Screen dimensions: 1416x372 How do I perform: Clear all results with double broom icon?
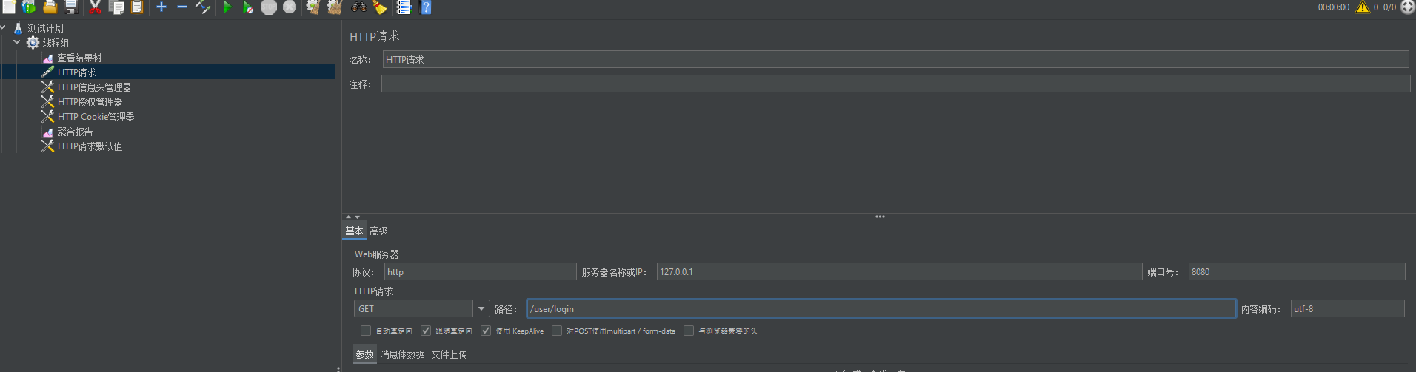coord(335,7)
